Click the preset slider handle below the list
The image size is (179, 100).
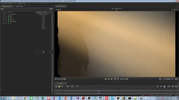pyautogui.click(x=43, y=52)
